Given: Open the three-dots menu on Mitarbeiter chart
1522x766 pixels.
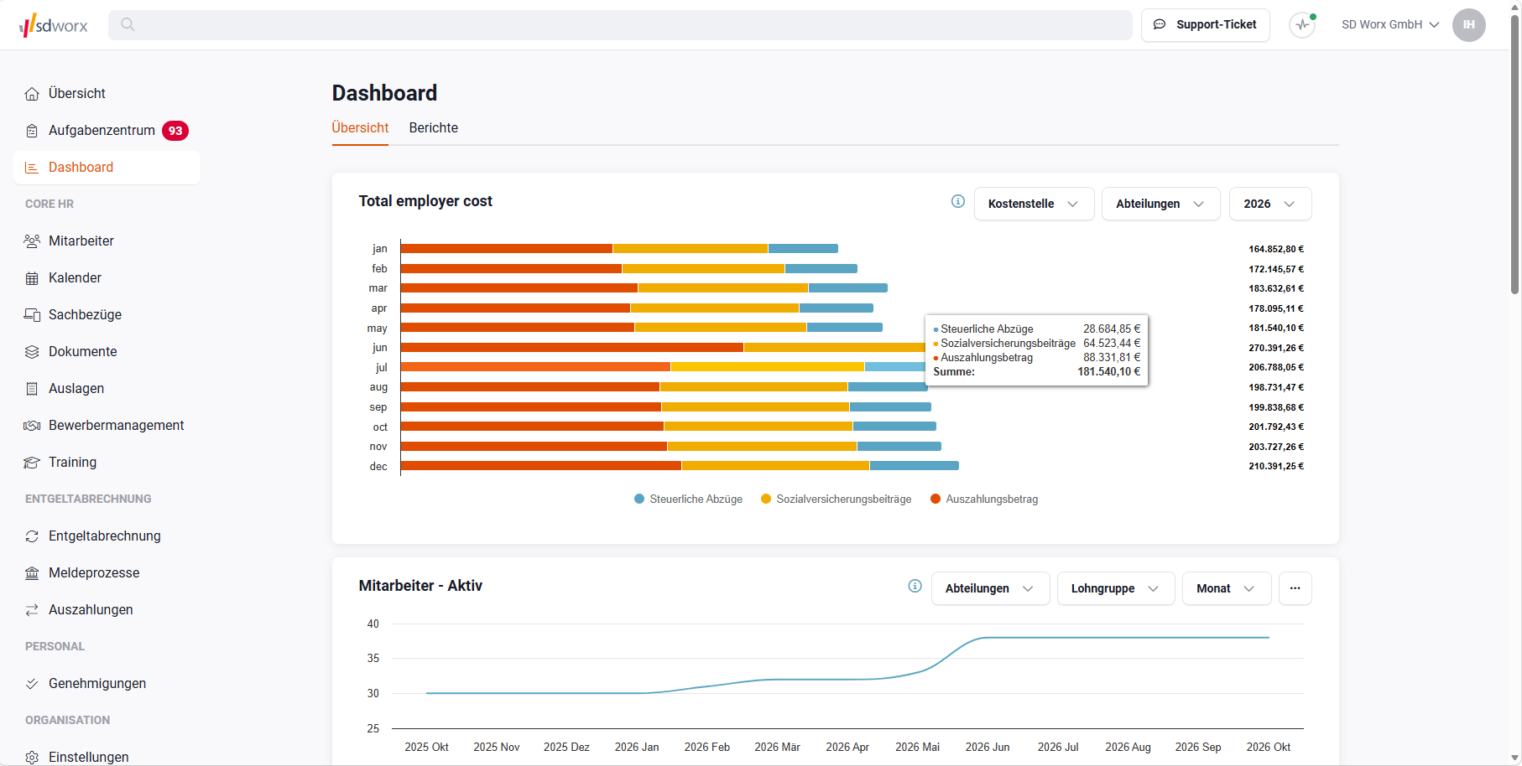Looking at the screenshot, I should coord(1295,588).
